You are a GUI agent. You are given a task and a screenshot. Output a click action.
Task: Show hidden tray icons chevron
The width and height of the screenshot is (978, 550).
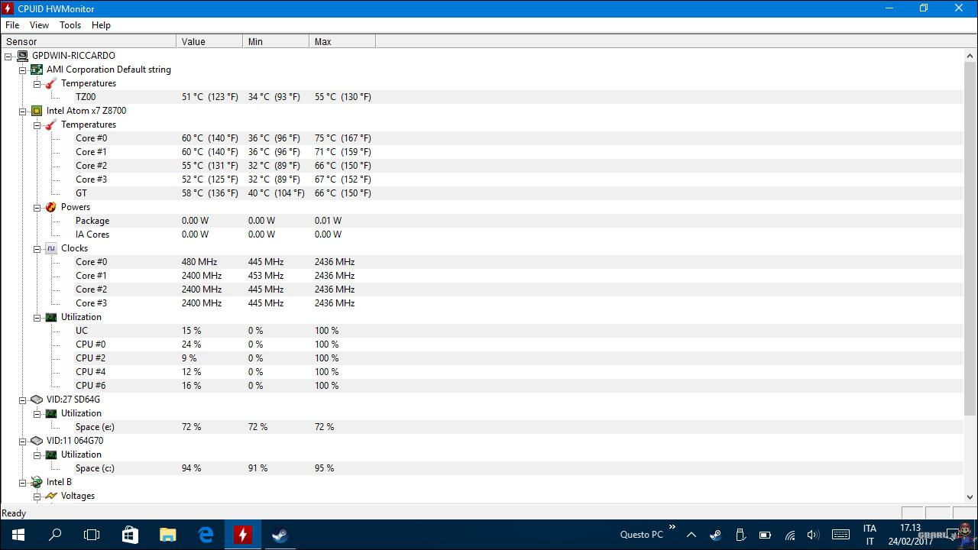pyautogui.click(x=691, y=535)
